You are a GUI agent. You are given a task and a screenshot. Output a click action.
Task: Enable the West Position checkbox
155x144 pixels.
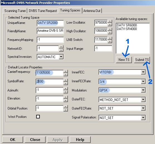coord(38,116)
